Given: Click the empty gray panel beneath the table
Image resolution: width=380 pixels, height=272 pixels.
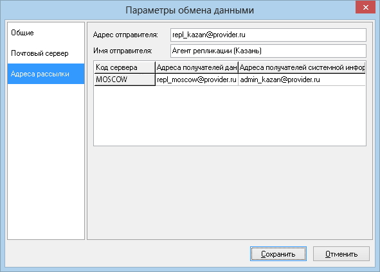Looking at the screenshot, I should (x=230, y=192).
